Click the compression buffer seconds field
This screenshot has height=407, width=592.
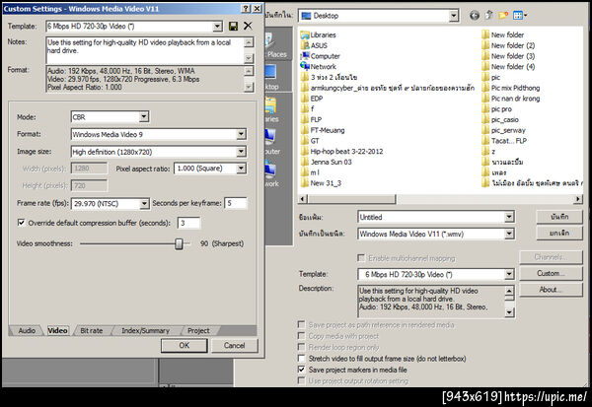click(188, 223)
